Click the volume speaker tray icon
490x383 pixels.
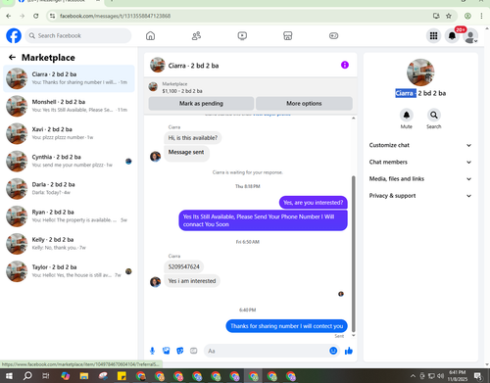click(x=441, y=376)
